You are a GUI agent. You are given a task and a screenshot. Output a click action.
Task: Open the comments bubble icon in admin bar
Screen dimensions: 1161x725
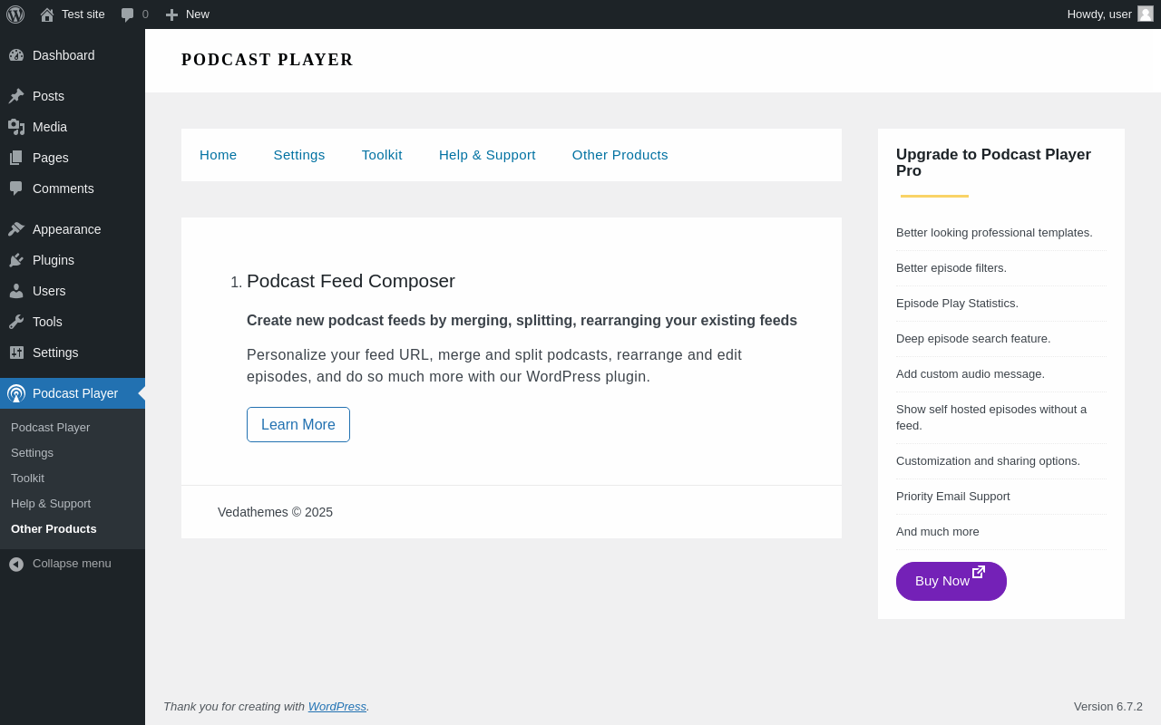click(127, 14)
